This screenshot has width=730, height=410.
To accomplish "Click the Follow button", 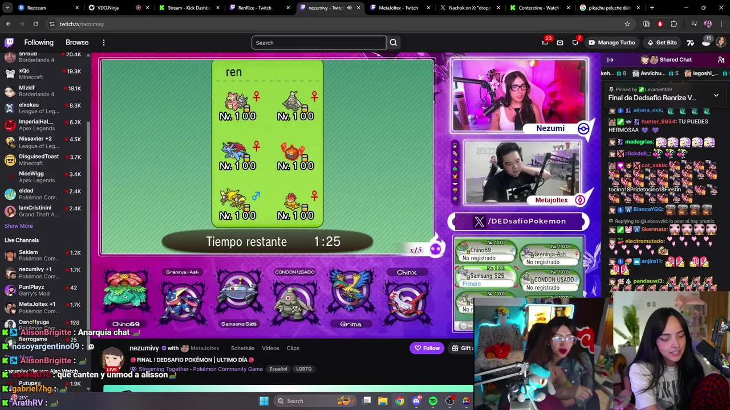I will 427,348.
